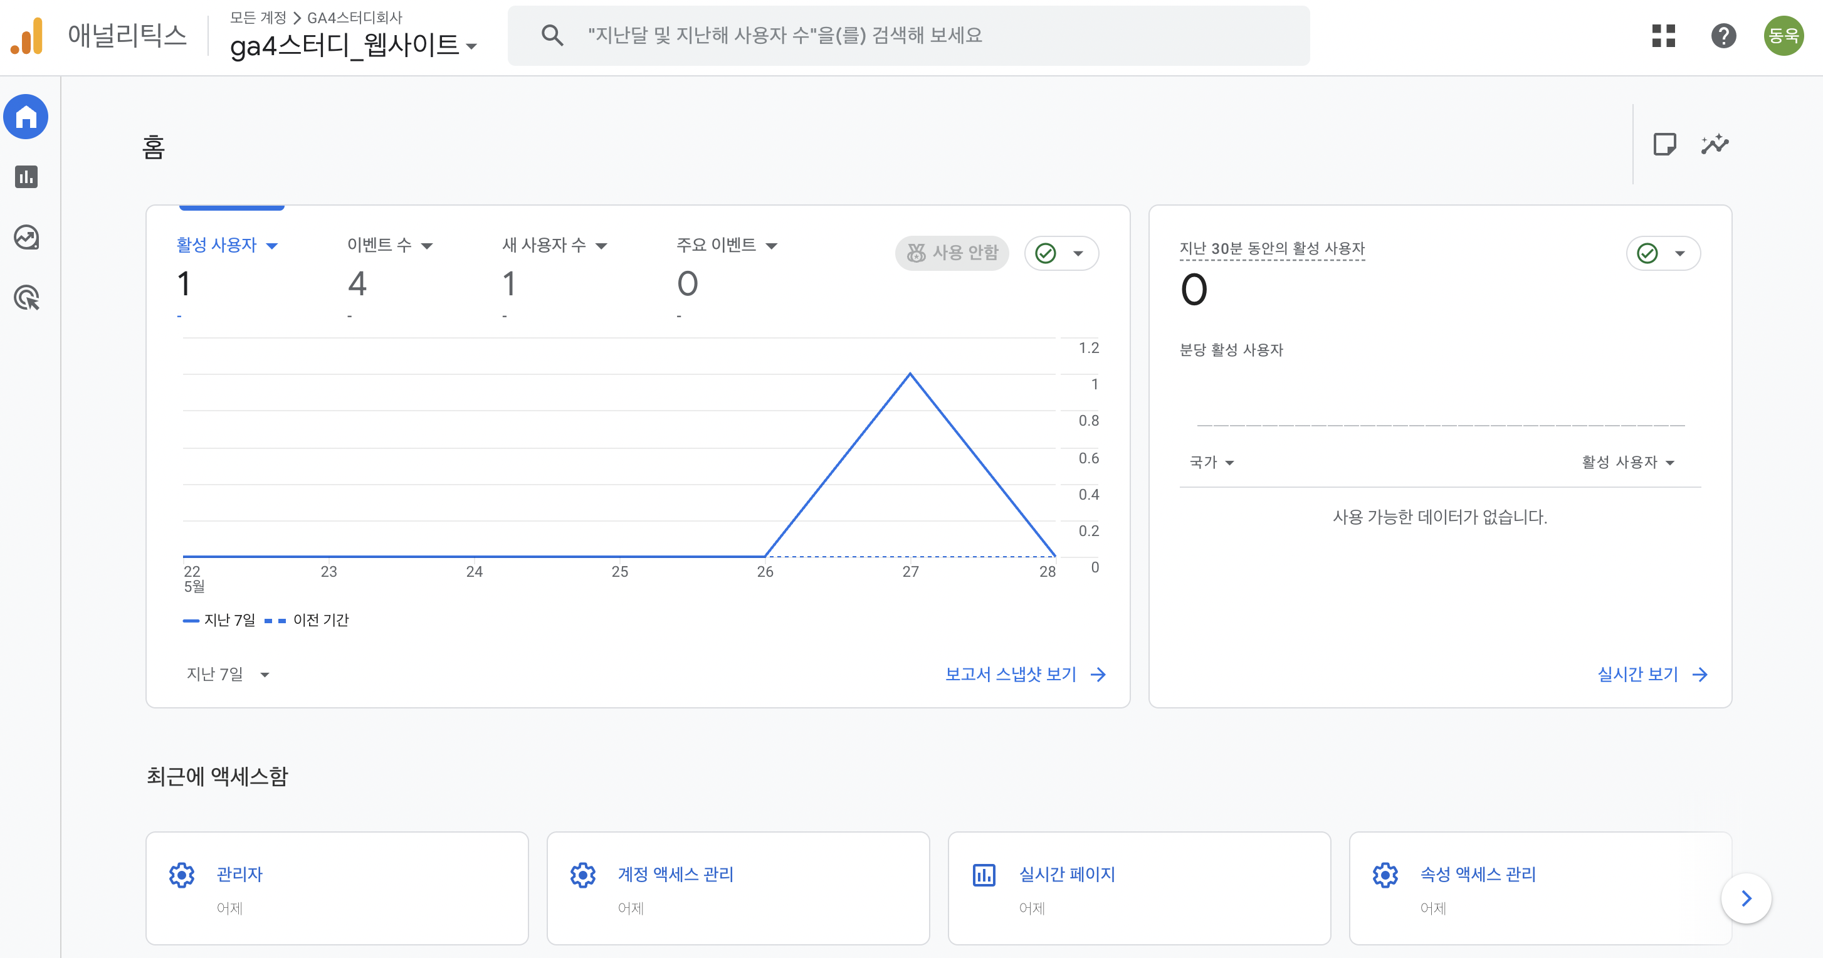Viewport: 1823px width, 958px height.
Task: Toggle the 사용 안함 anomaly button
Action: pos(952,253)
